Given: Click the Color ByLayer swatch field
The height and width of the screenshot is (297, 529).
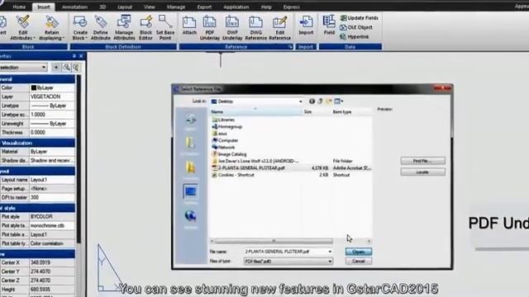Looking at the screenshot, I should (52, 87).
